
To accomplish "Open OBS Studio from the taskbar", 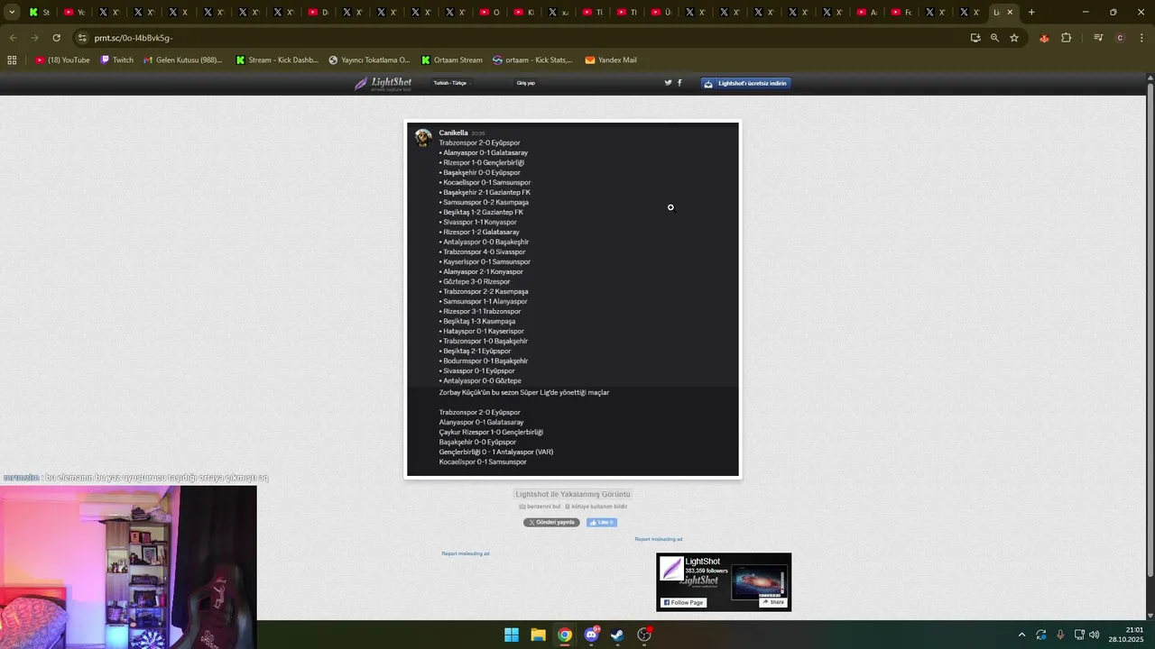I will pyautogui.click(x=644, y=635).
